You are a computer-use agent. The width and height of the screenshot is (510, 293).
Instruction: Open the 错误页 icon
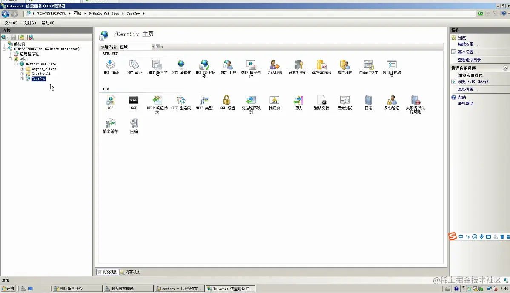click(275, 102)
